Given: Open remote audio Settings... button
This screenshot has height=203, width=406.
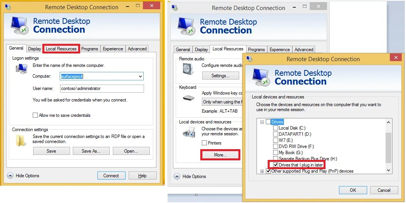Looking at the screenshot, I should tap(220, 76).
